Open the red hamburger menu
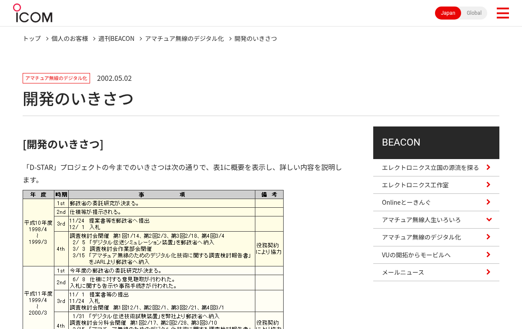 503,13
